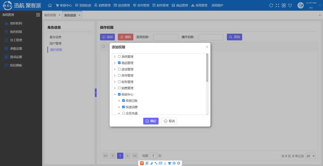Open the theme shirt icon in header
This screenshot has height=166, width=323.
(290, 5)
